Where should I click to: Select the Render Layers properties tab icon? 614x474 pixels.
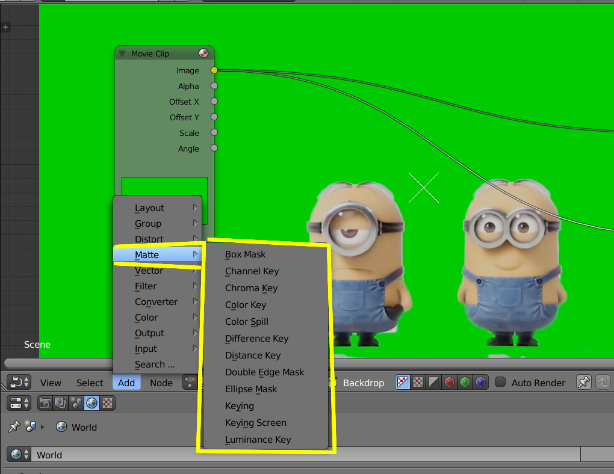(x=60, y=403)
